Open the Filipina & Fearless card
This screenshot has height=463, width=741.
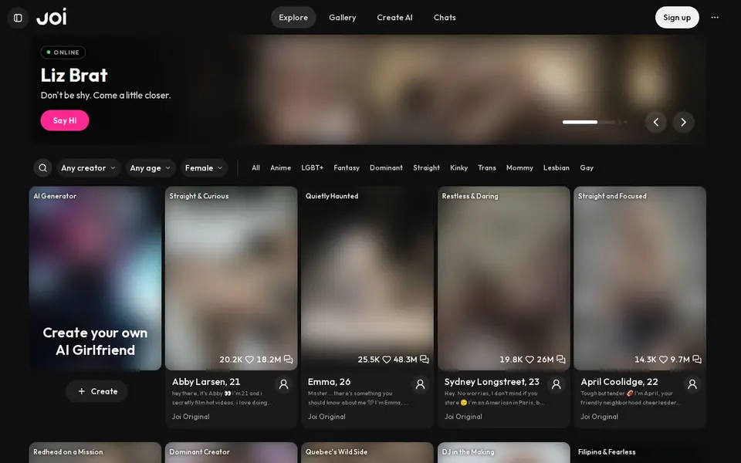click(x=640, y=453)
